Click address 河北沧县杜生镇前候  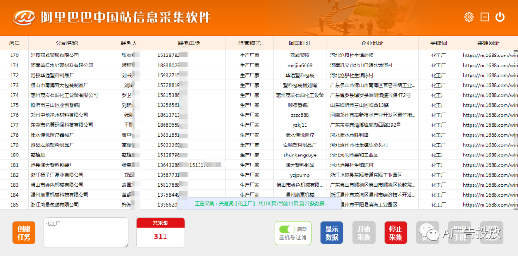pyautogui.click(x=352, y=55)
